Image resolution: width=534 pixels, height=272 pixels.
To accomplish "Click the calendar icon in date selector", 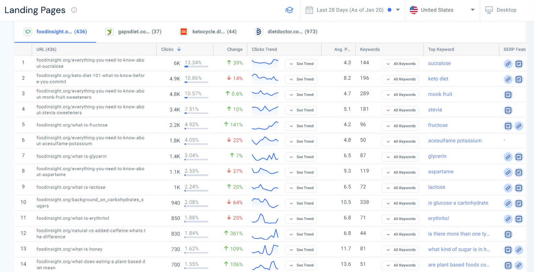I will coord(309,10).
